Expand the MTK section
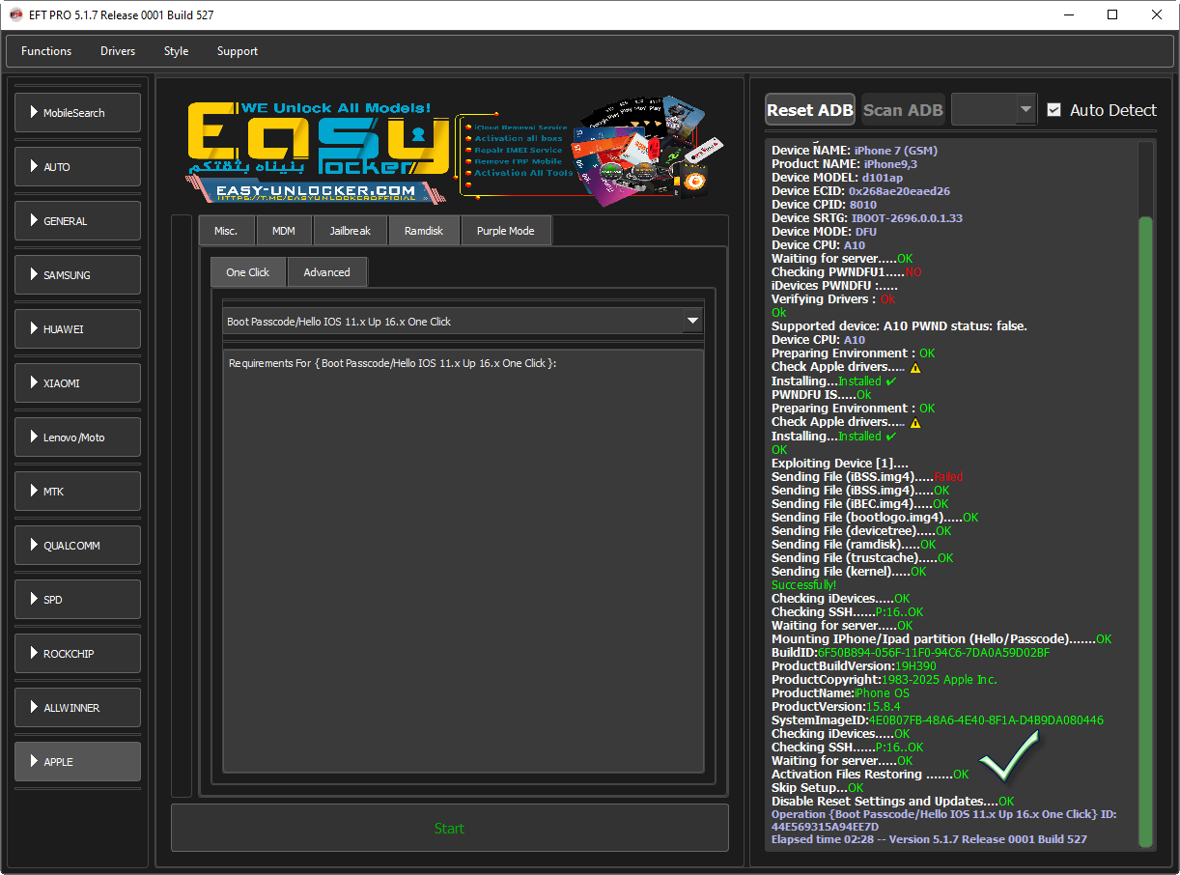This screenshot has height=875, width=1180. coord(78,492)
